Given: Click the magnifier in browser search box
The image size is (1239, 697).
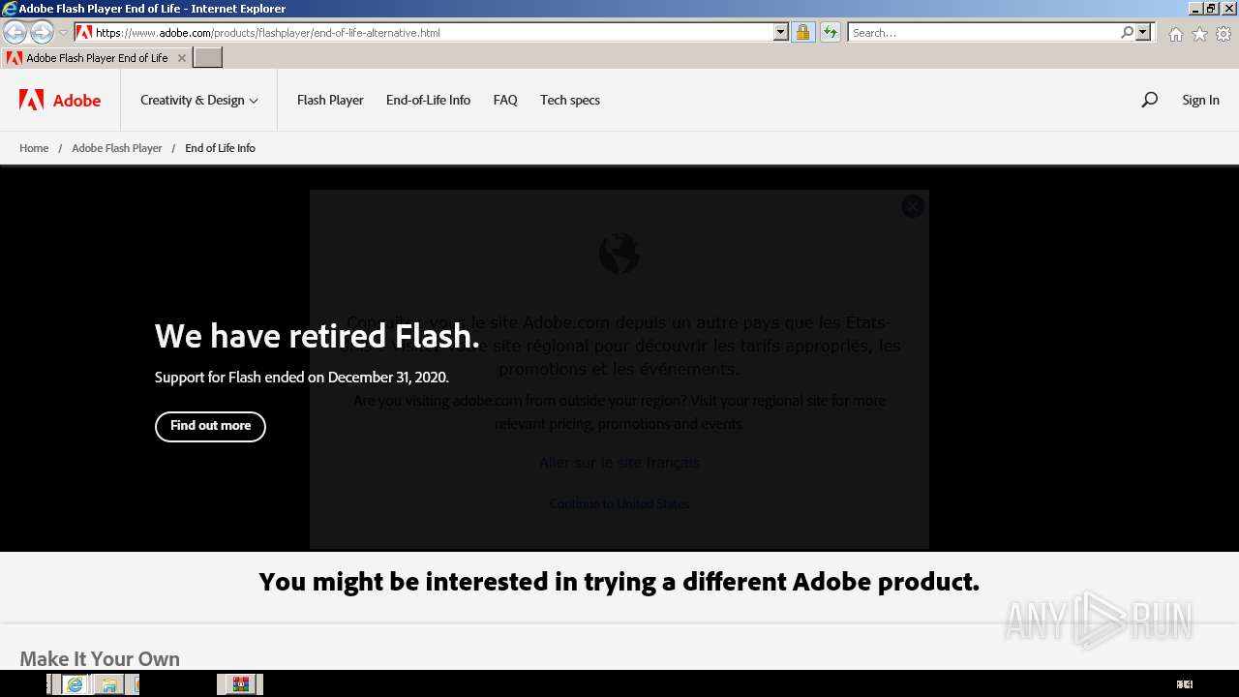Looking at the screenshot, I should (x=1127, y=32).
